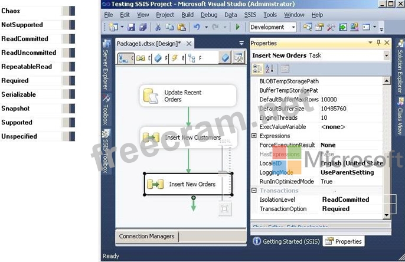Click the TransactionOption Required value

(336, 208)
